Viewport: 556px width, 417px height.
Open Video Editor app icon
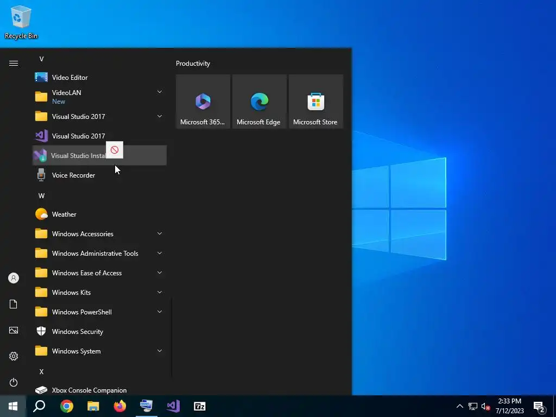41,77
